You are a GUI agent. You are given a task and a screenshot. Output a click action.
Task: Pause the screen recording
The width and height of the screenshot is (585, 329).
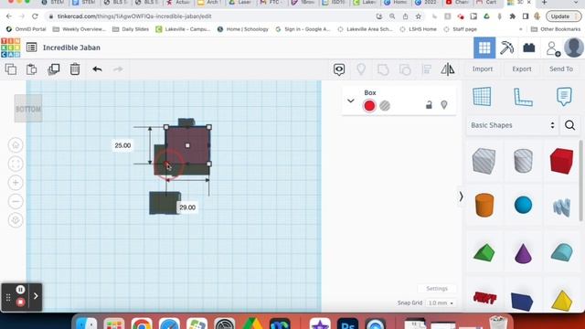[x=20, y=290]
